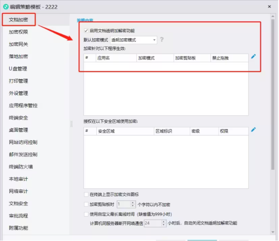This screenshot has width=279, height=241.
Task: Open 桌面管理 section
Action: (x=19, y=130)
